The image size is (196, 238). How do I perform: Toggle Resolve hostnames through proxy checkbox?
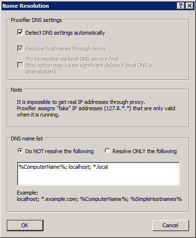click(20, 49)
